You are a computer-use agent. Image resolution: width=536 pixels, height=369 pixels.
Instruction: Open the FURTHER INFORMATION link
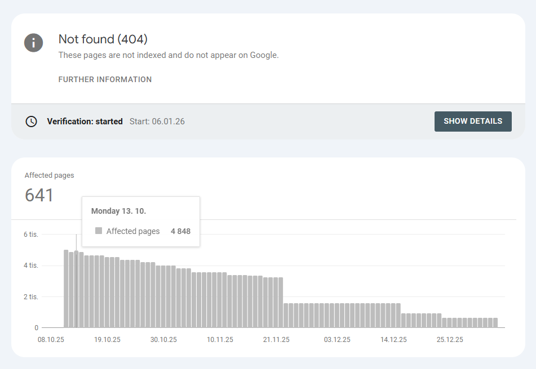(105, 79)
